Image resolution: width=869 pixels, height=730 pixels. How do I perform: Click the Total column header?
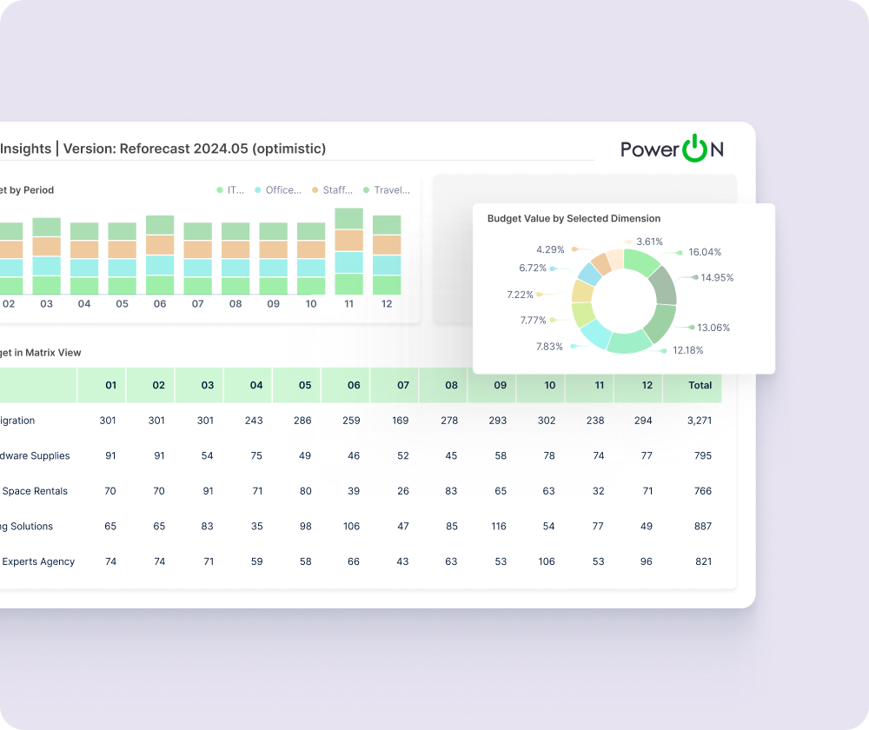[x=700, y=385]
